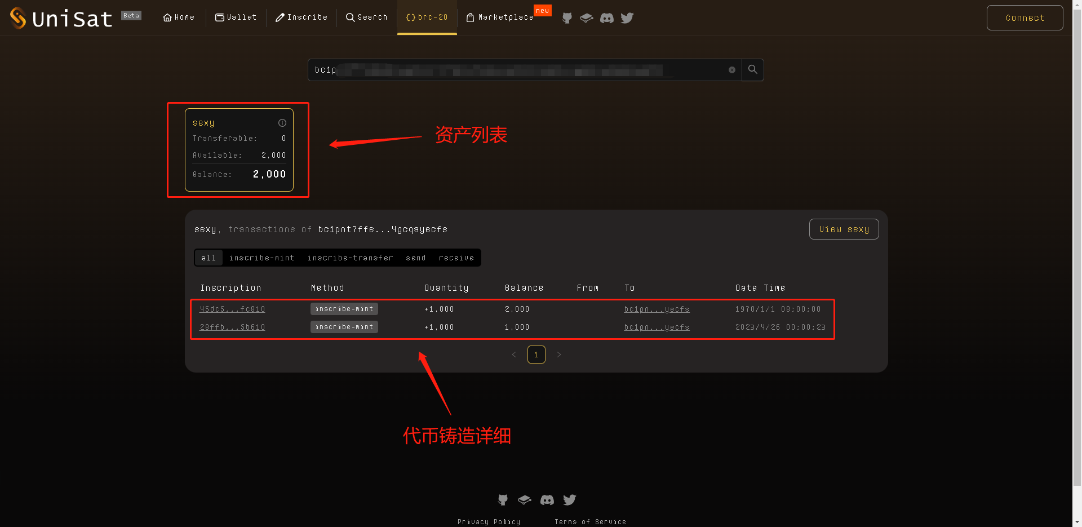Open the Terms of Service link
This screenshot has height=527, width=1082.
[590, 522]
